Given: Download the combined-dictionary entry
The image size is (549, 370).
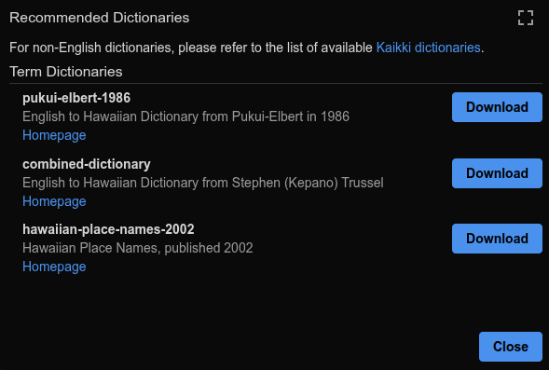Looking at the screenshot, I should tap(497, 173).
